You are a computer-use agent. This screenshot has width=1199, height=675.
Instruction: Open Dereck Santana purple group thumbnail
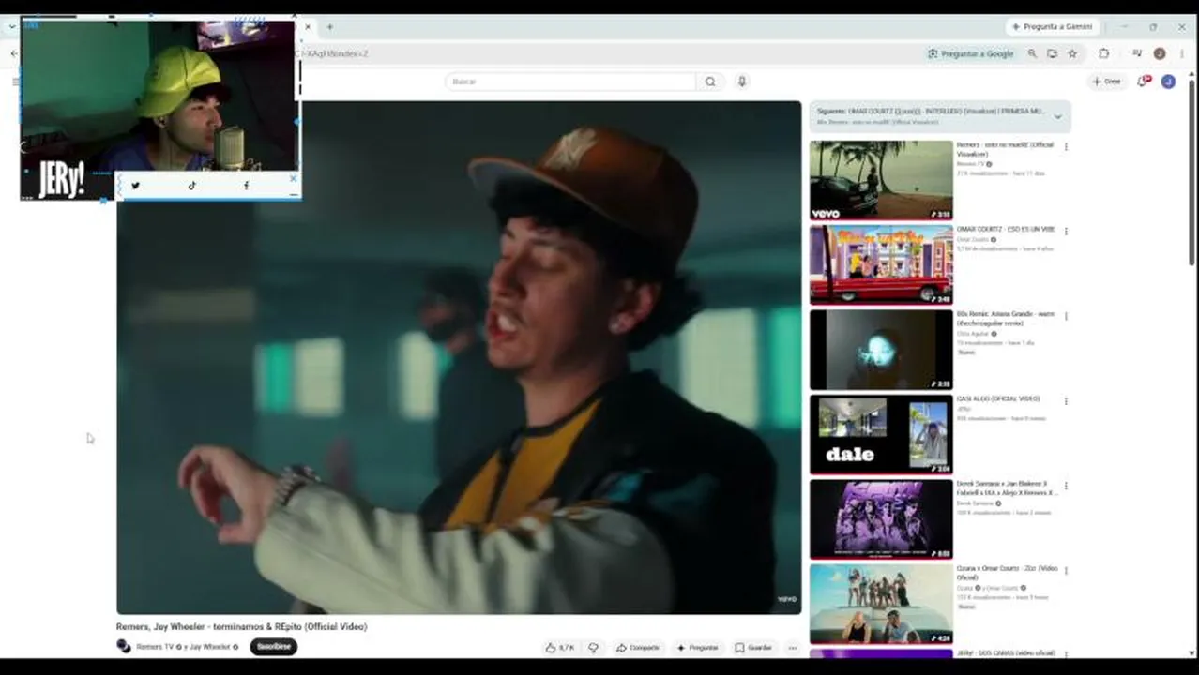point(881,519)
